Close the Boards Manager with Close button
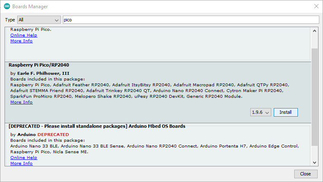The image size is (323, 182). pyautogui.click(x=305, y=174)
